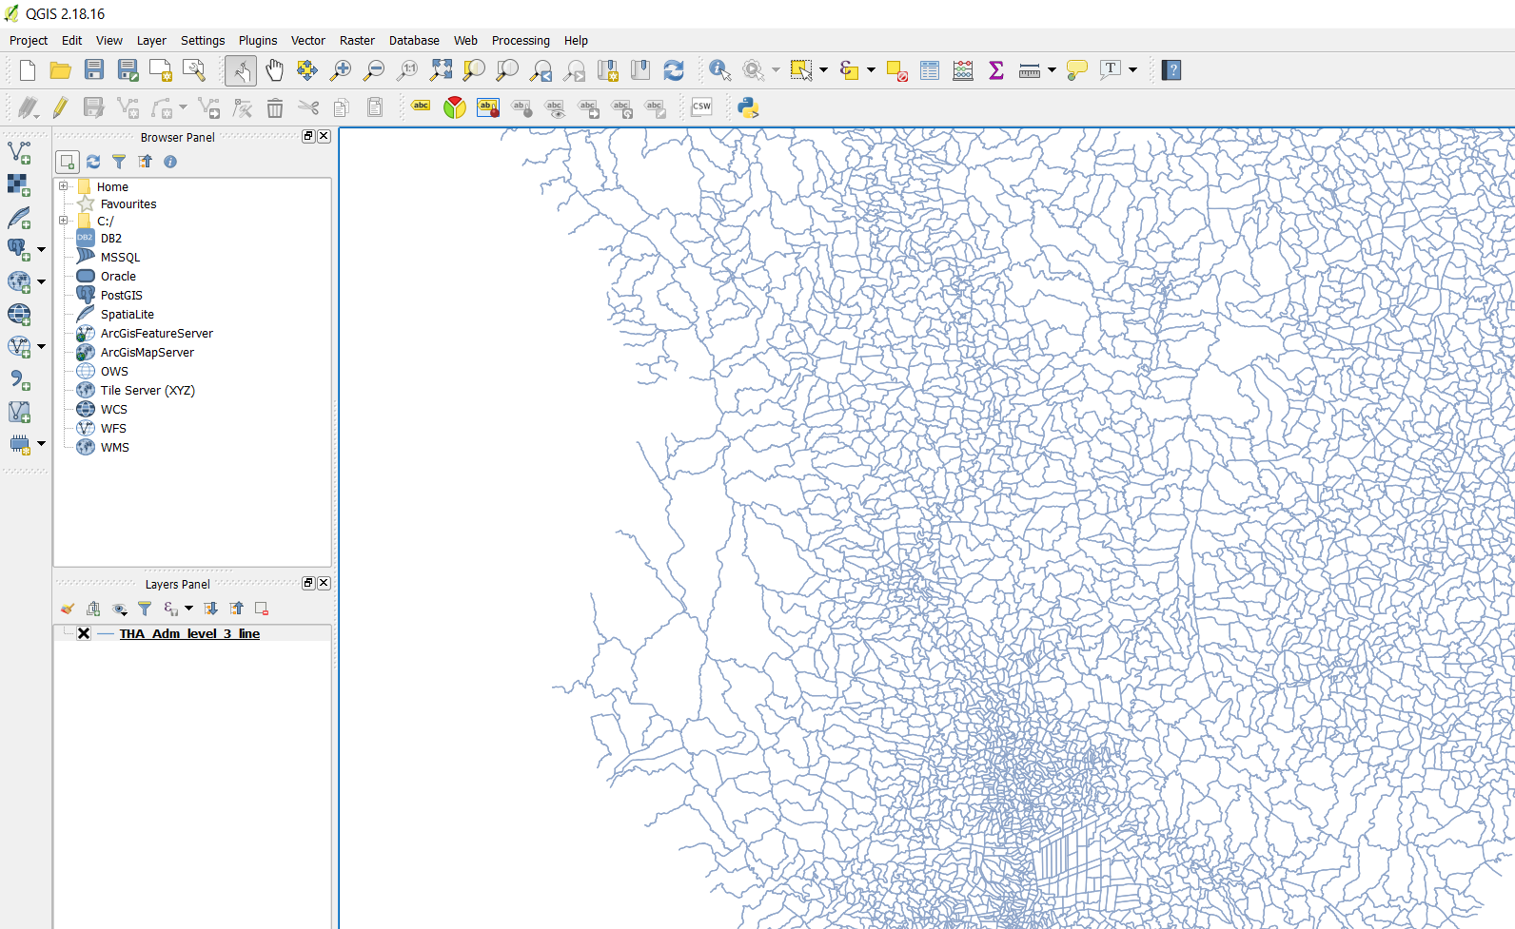The image size is (1515, 929).
Task: Select ArcGisFeatureServer entry
Action: [x=157, y=334]
